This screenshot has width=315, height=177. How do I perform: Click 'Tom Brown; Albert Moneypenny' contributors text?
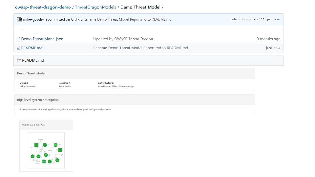point(116,87)
